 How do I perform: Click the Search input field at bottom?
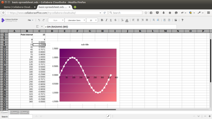(21, 117)
